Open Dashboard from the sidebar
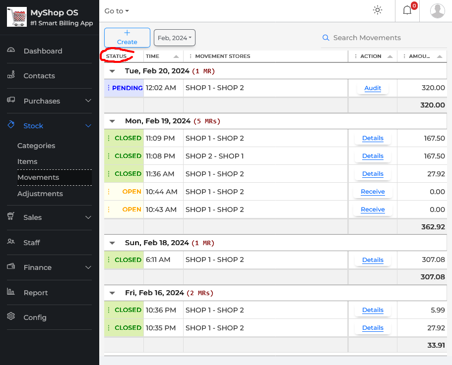452x365 pixels. tap(43, 51)
